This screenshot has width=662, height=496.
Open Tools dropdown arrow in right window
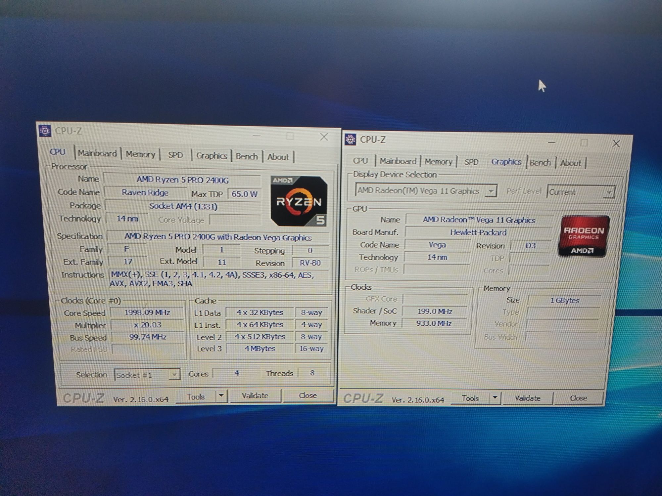tap(495, 398)
